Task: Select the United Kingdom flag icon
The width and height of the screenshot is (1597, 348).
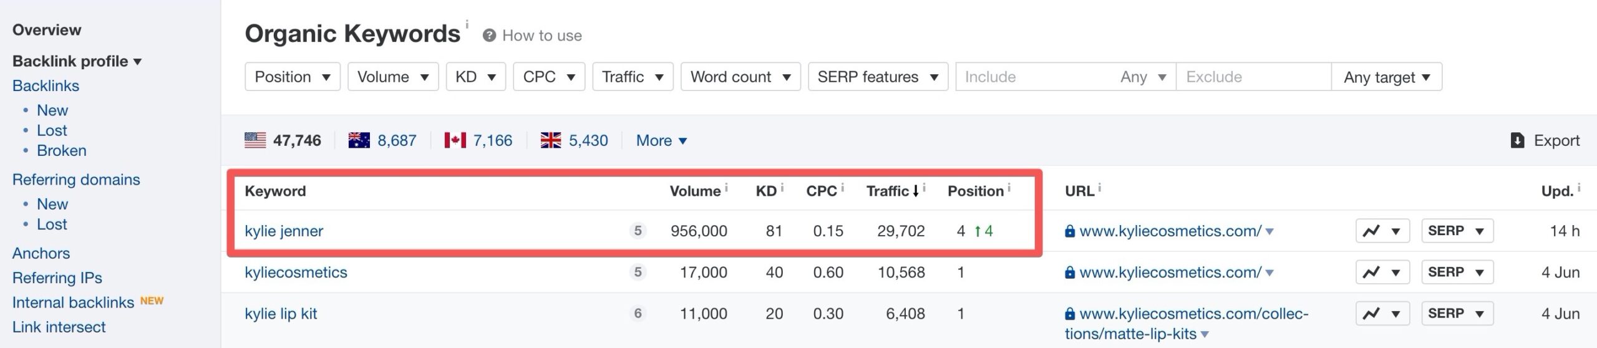Action: (x=551, y=140)
